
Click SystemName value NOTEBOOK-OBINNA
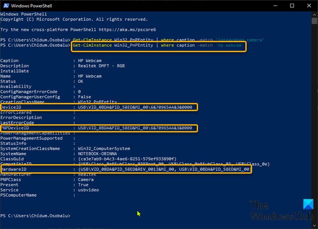pos(98,154)
